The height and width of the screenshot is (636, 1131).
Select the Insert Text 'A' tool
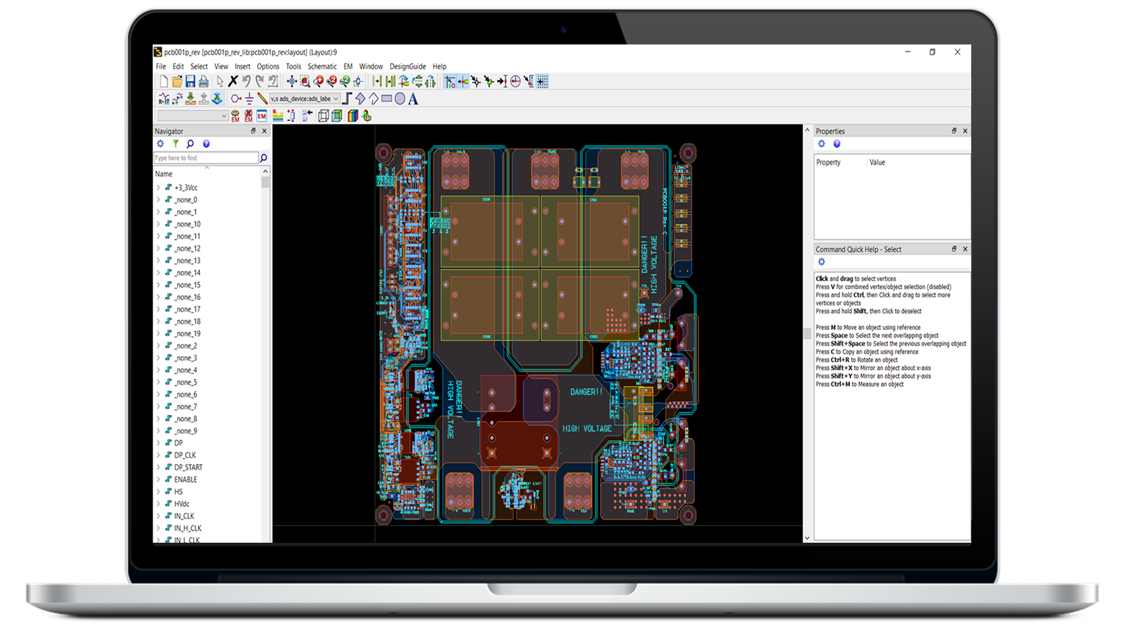[413, 99]
